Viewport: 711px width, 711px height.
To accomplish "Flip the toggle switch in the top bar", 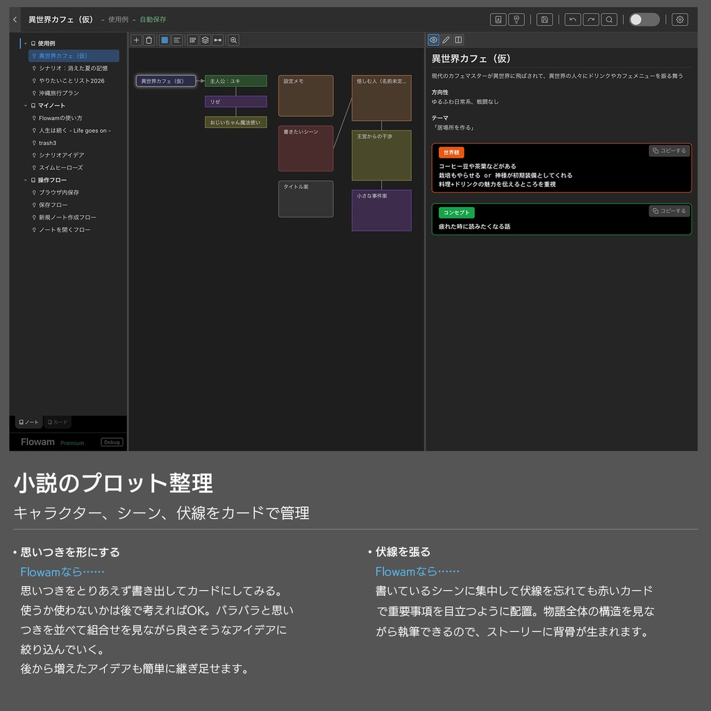I will click(644, 19).
